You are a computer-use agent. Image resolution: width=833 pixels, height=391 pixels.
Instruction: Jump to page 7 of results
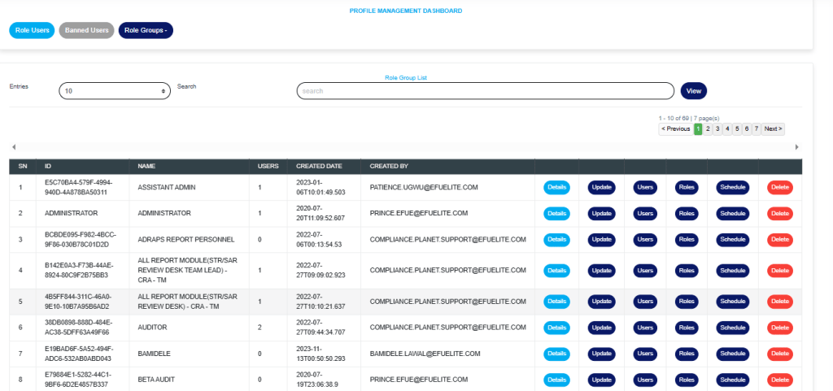tap(756, 129)
